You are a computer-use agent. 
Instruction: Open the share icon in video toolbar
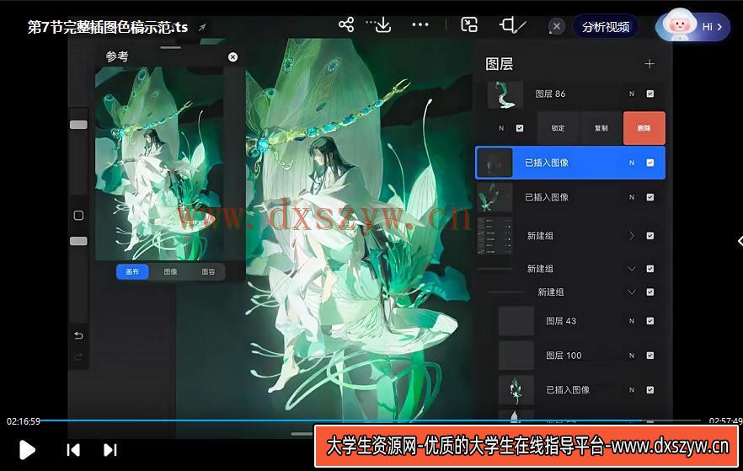pyautogui.click(x=346, y=24)
